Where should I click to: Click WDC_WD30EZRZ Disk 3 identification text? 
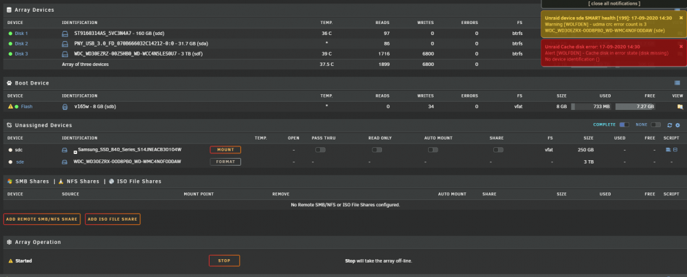[x=139, y=54]
